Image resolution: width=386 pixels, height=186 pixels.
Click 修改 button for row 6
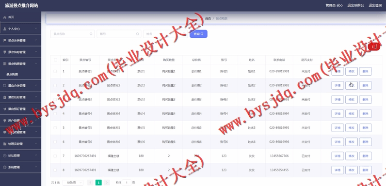point(352,142)
